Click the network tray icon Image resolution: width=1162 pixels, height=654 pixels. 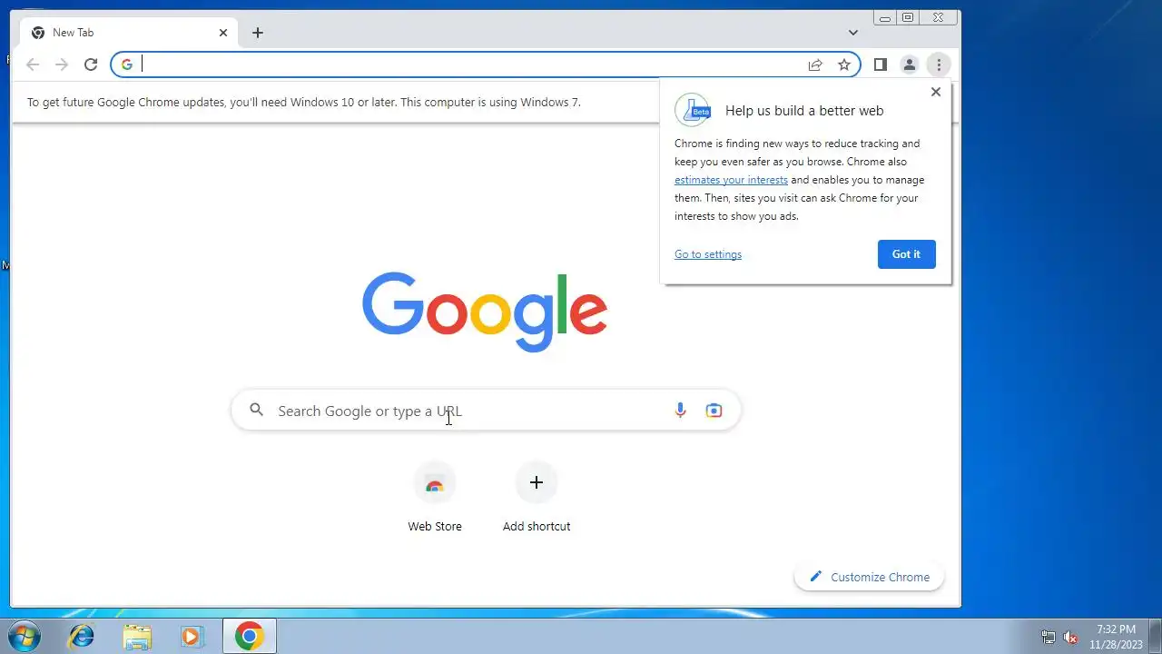click(x=1048, y=637)
